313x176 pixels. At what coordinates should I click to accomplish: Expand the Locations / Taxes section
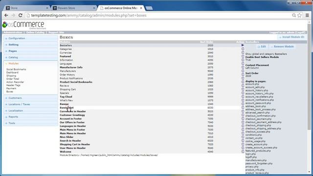click(30, 104)
